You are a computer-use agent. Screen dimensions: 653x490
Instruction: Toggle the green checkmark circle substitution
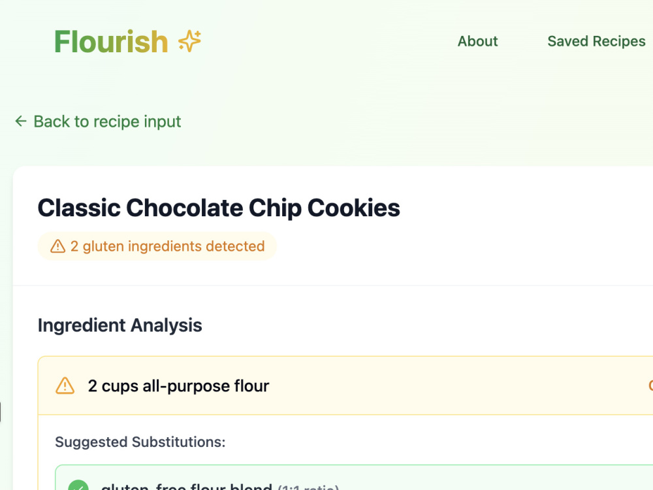click(x=78, y=486)
